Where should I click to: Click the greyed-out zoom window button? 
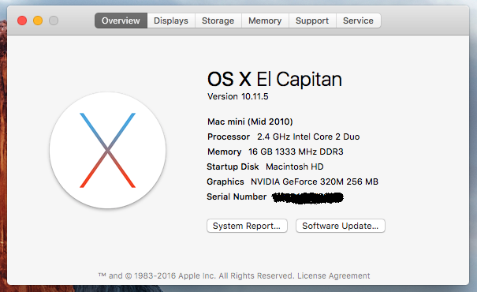pos(54,21)
